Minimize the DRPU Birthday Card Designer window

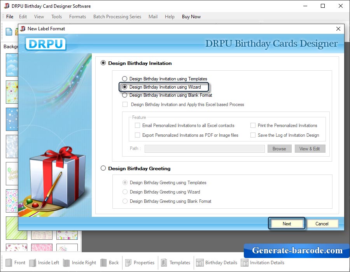(x=305, y=6)
